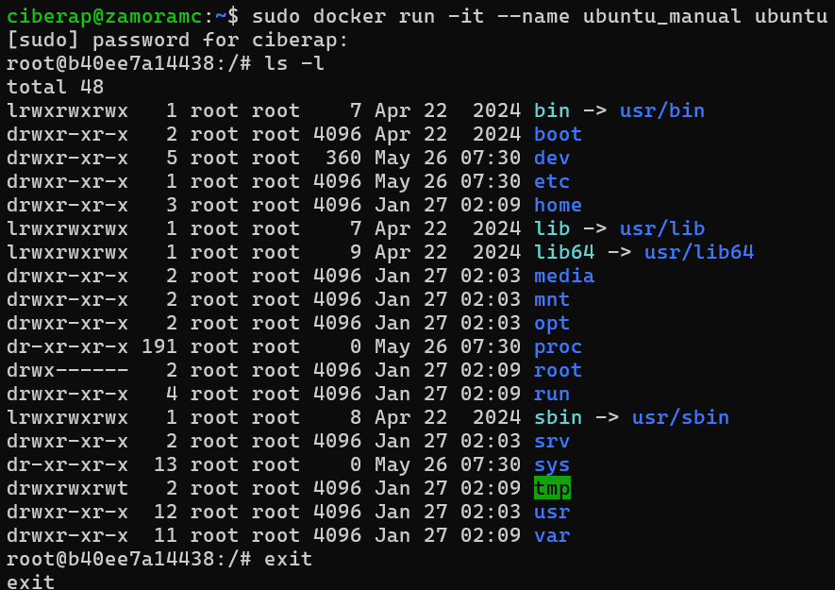This screenshot has width=835, height=590.
Task: Click the drwxrwxrwt permissions string
Action: tap(67, 488)
